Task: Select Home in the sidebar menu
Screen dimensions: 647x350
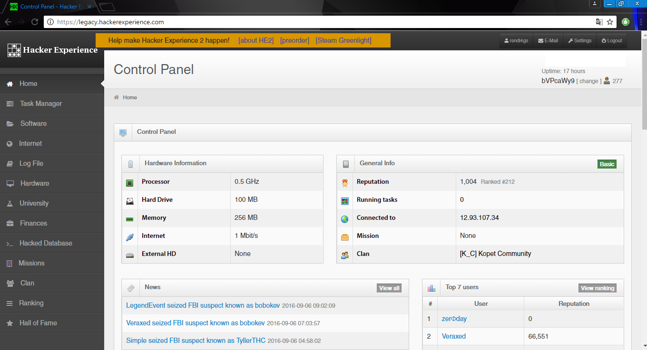Action: (28, 83)
